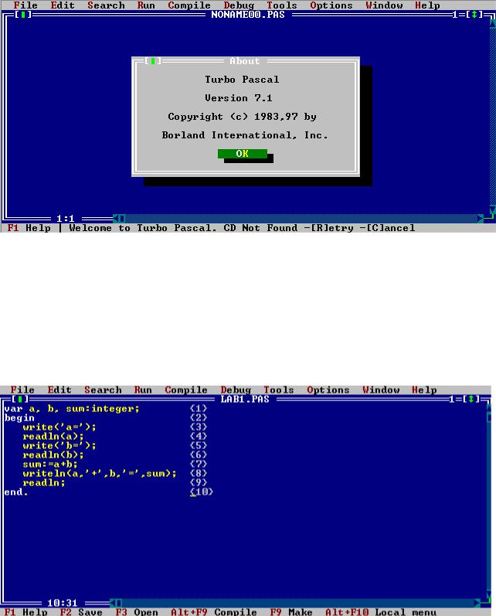Open Debug menu in NONAME00.PAS screen
This screenshot has height=616, width=496.
point(239,5)
